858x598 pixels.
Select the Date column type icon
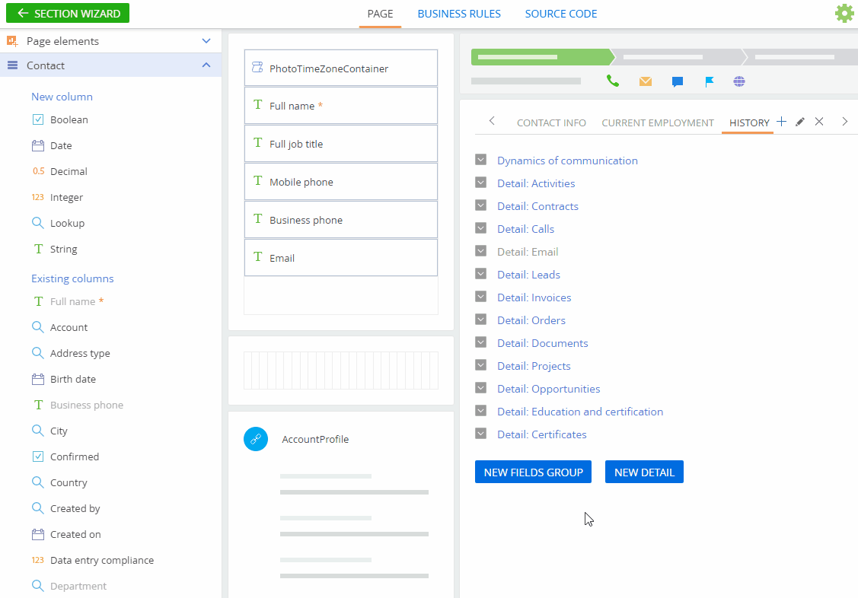(x=37, y=145)
